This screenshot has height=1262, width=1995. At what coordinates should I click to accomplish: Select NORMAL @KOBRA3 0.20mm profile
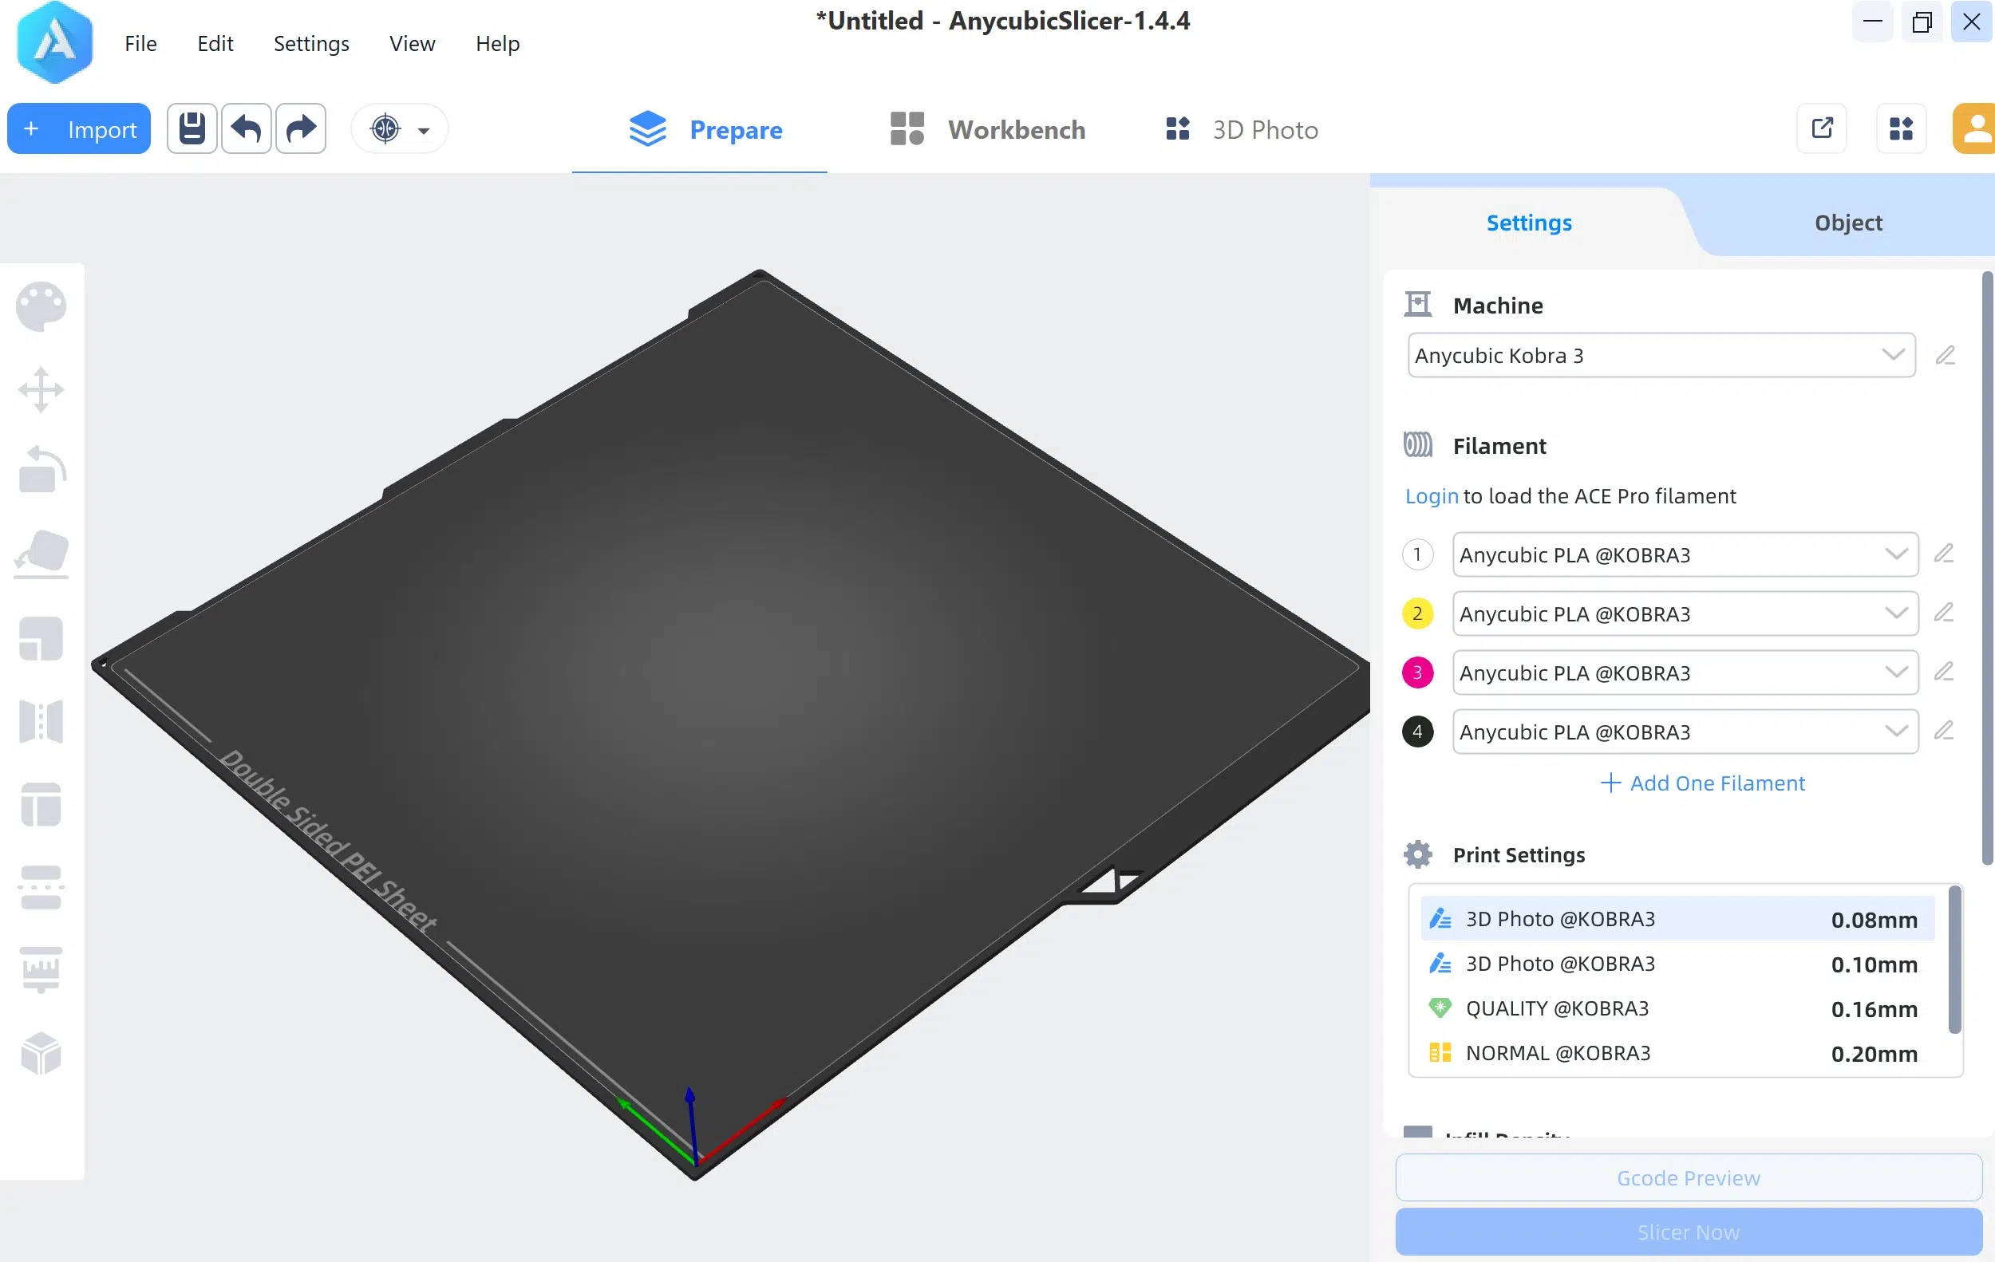1677,1052
